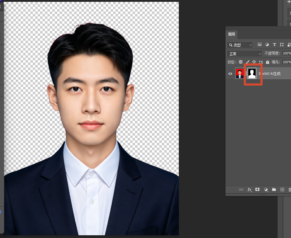Toggle visibility eye of StartAI layer
The height and width of the screenshot is (238, 291).
click(230, 74)
